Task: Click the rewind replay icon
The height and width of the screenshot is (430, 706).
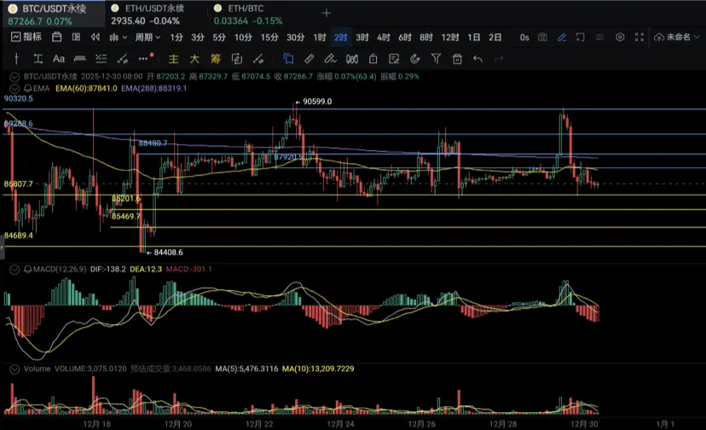Action: coord(95,37)
